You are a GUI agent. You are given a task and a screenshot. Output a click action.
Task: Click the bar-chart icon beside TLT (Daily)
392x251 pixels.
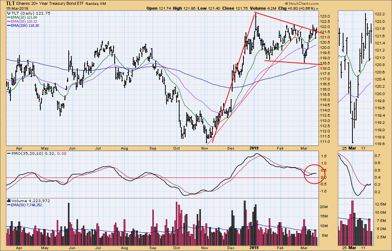[x=9, y=13]
